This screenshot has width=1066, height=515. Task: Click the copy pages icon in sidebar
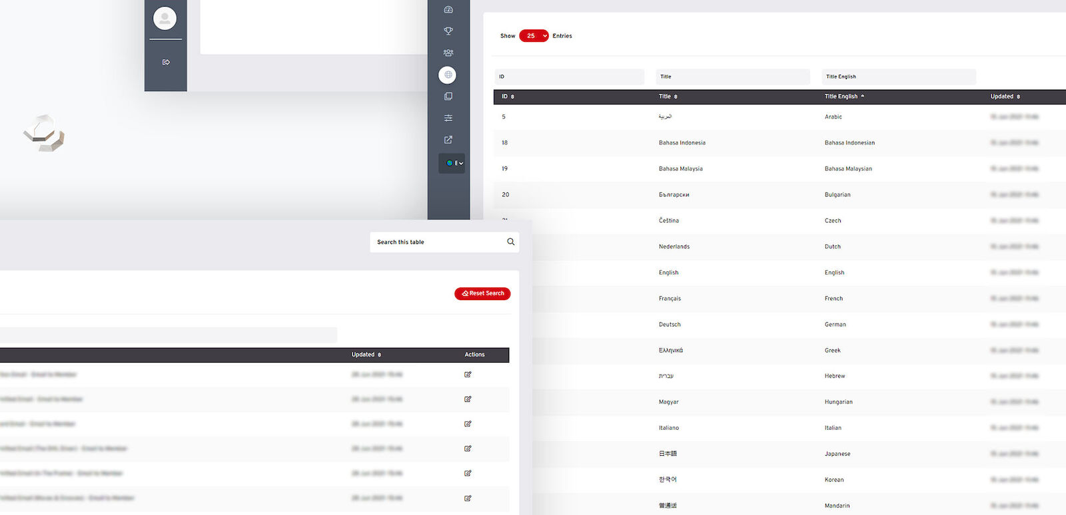[x=448, y=96]
